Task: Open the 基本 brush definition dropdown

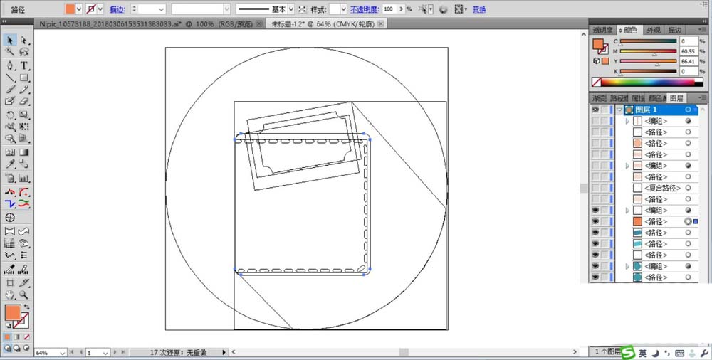Action: click(291, 9)
